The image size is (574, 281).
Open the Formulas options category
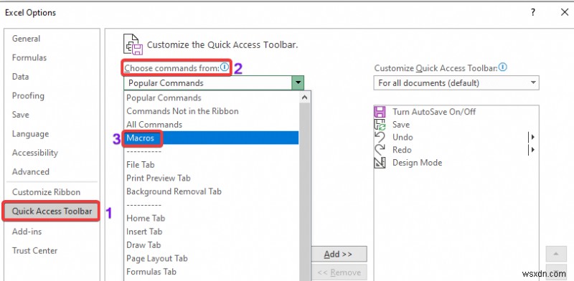(29, 57)
